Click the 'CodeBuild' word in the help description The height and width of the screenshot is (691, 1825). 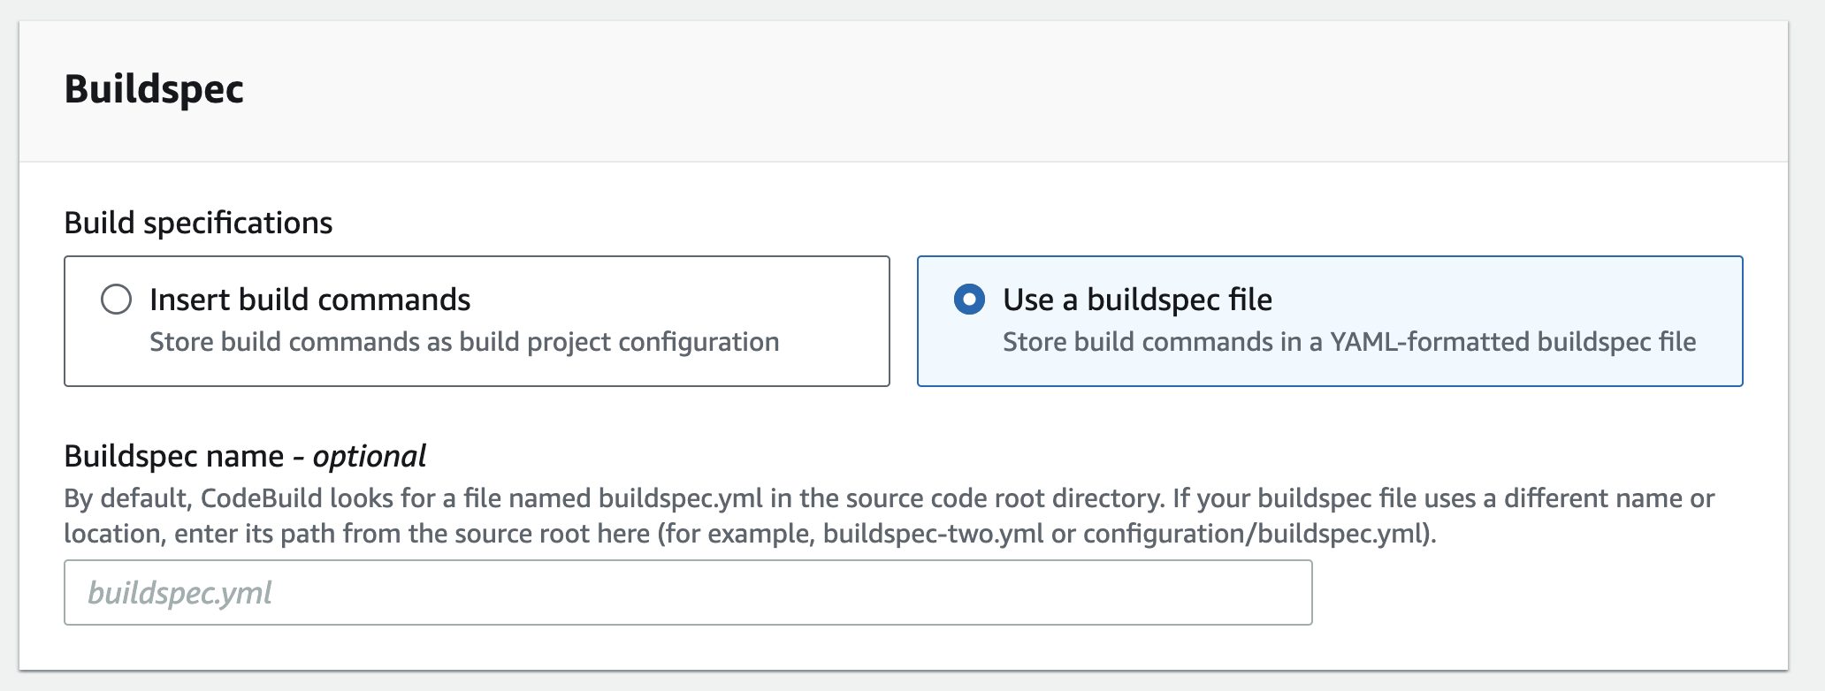(x=261, y=498)
